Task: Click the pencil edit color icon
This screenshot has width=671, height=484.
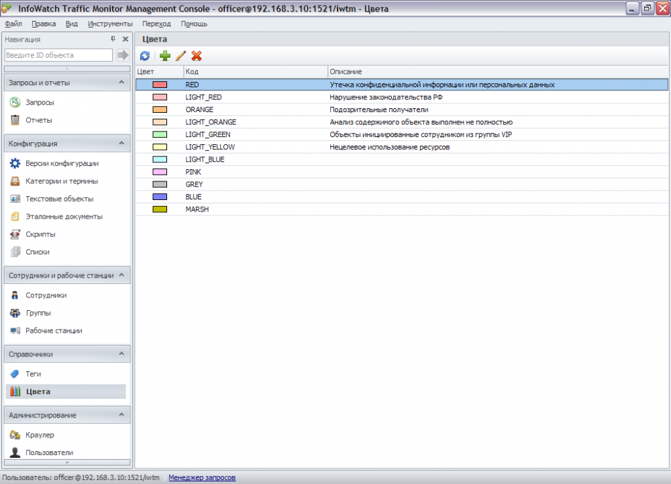Action: [x=180, y=56]
